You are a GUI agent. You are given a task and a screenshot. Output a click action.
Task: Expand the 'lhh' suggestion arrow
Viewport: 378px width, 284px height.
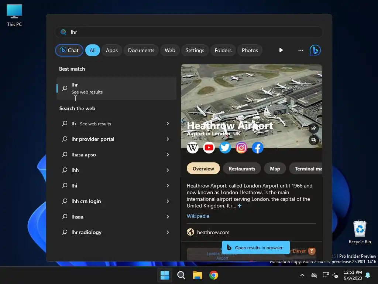tap(168, 170)
